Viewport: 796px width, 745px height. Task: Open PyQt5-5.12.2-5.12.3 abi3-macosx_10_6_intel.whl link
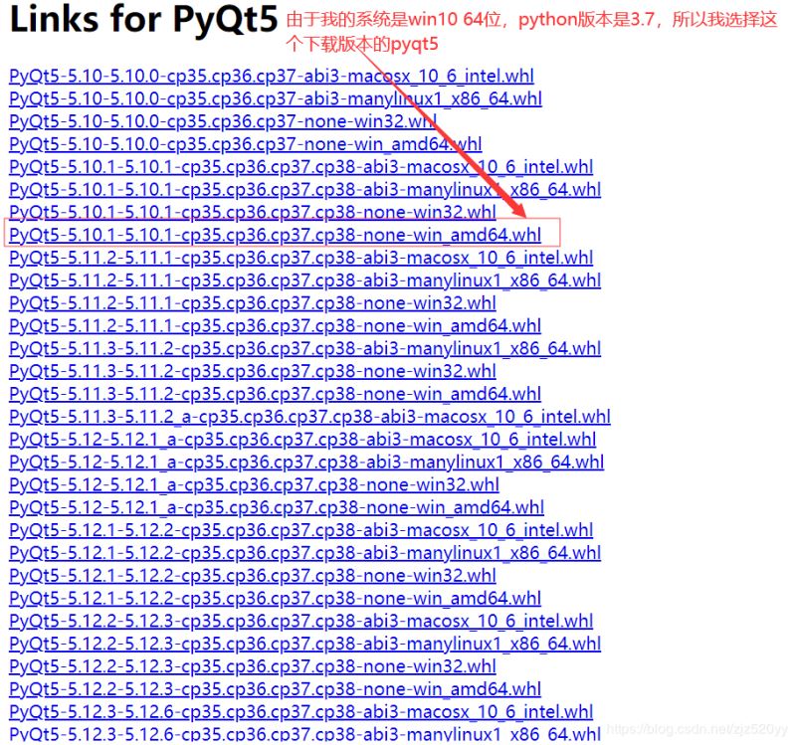[x=301, y=622]
